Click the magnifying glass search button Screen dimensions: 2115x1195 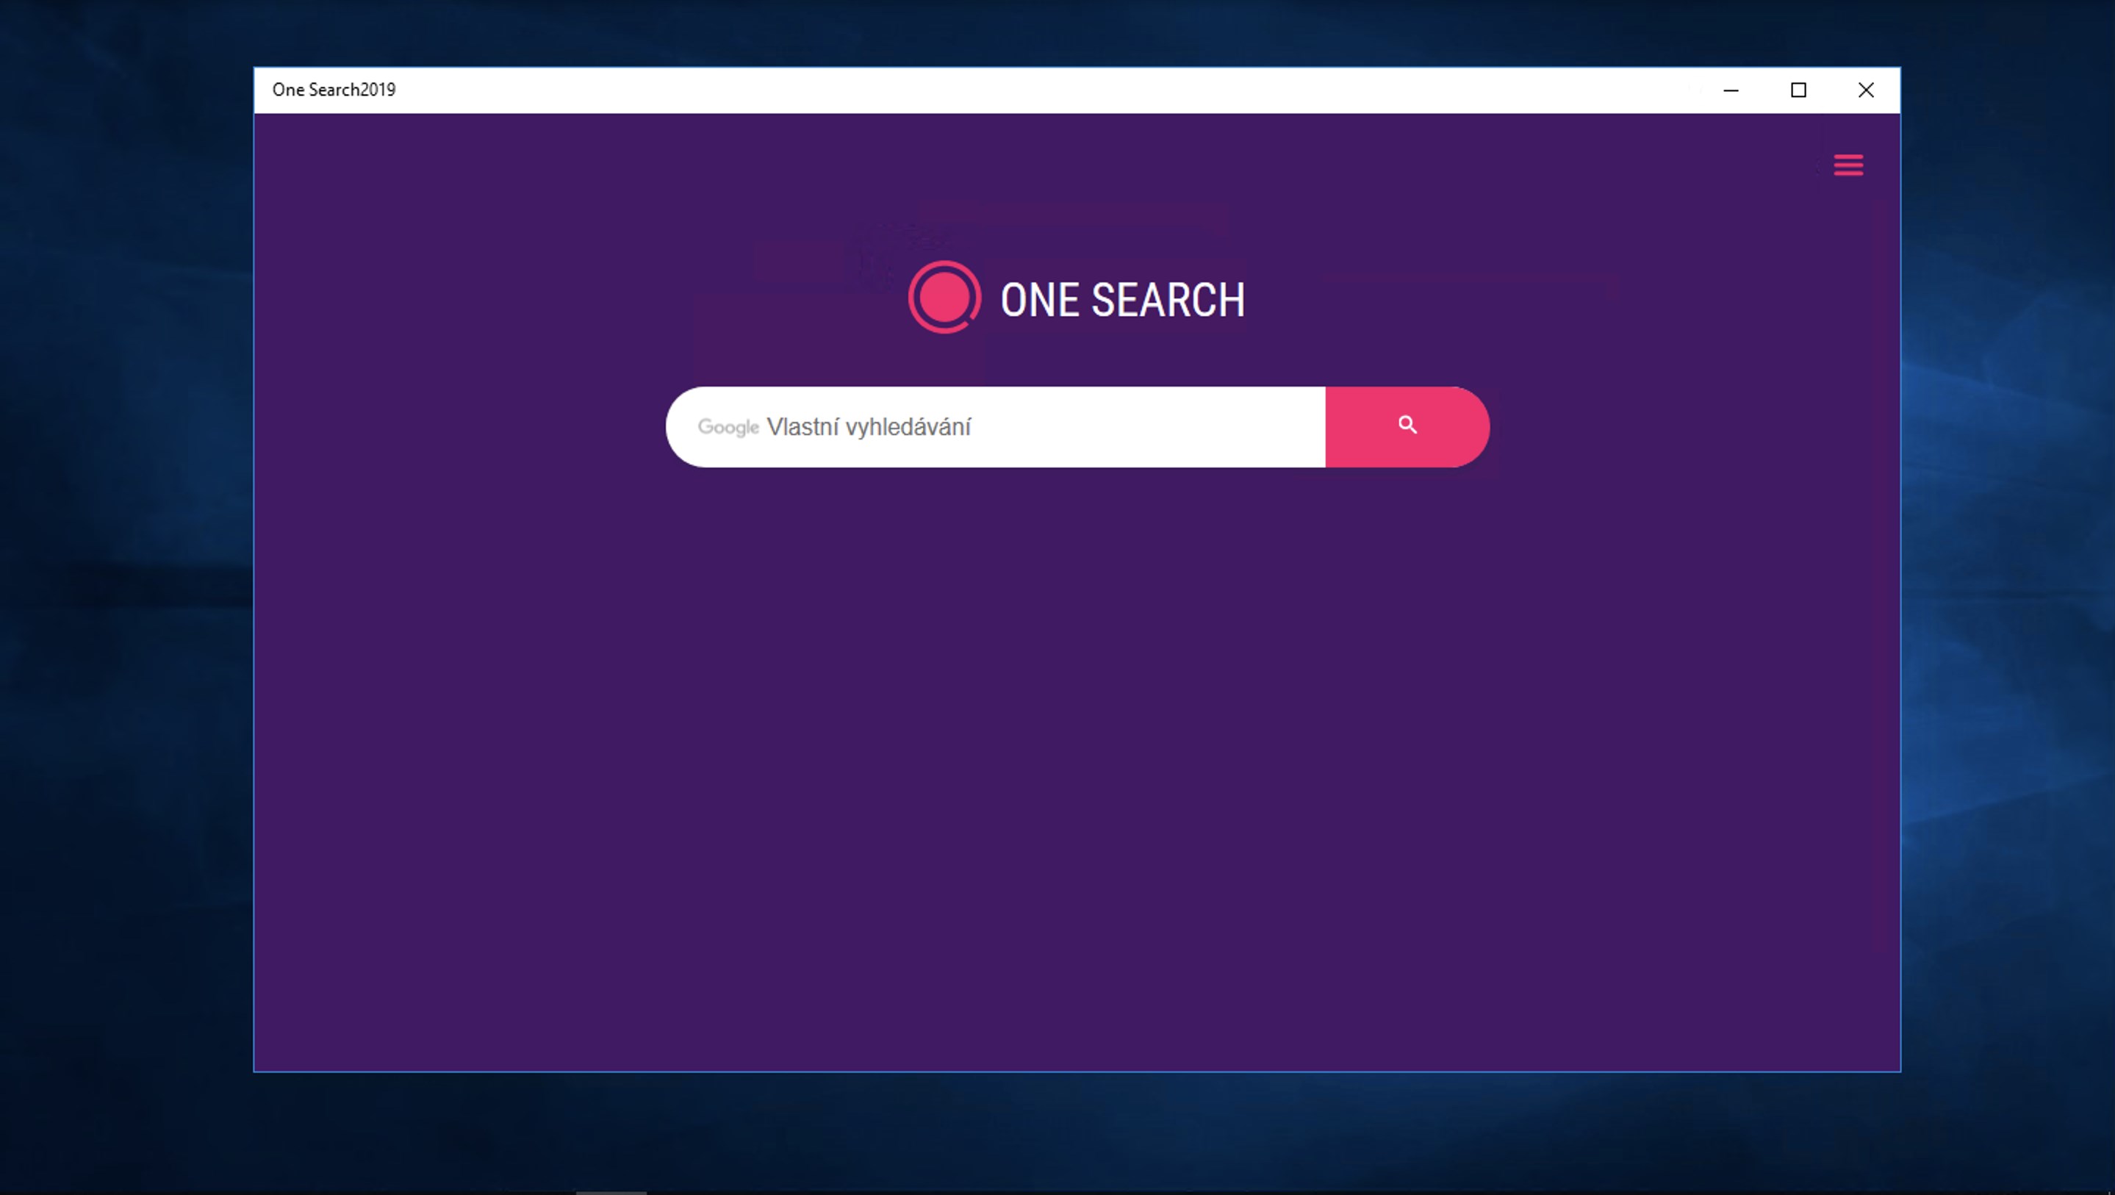click(x=1407, y=426)
